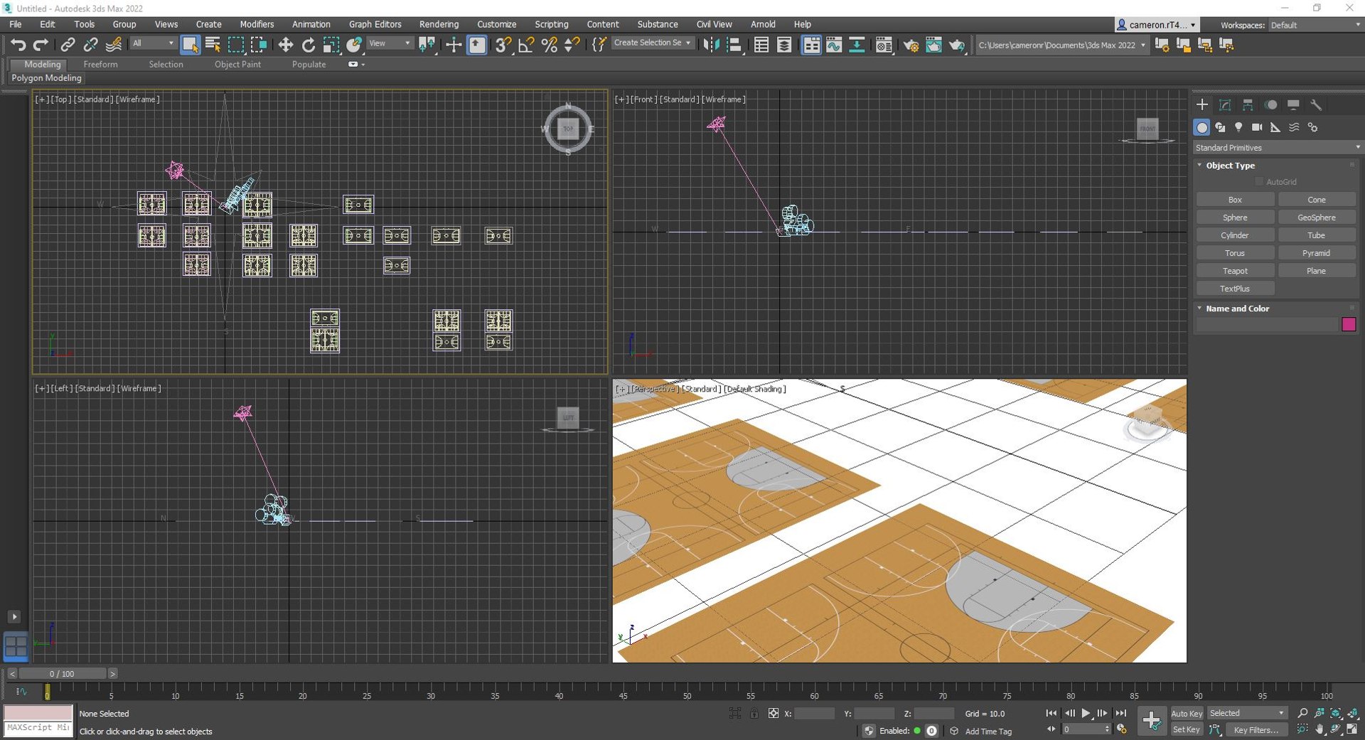Play the animation
This screenshot has width=1365, height=740.
tap(1086, 713)
